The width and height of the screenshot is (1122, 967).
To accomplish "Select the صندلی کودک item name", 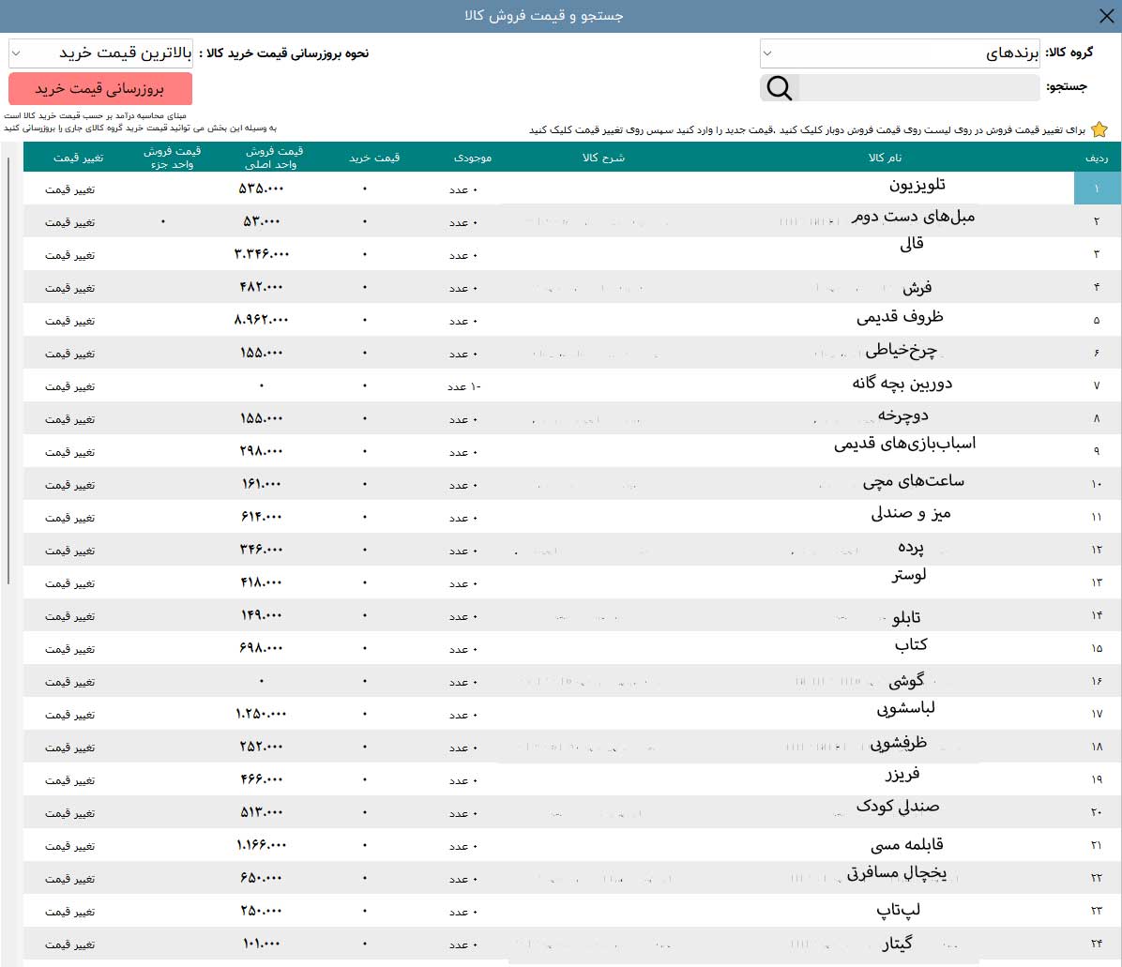I will (898, 807).
